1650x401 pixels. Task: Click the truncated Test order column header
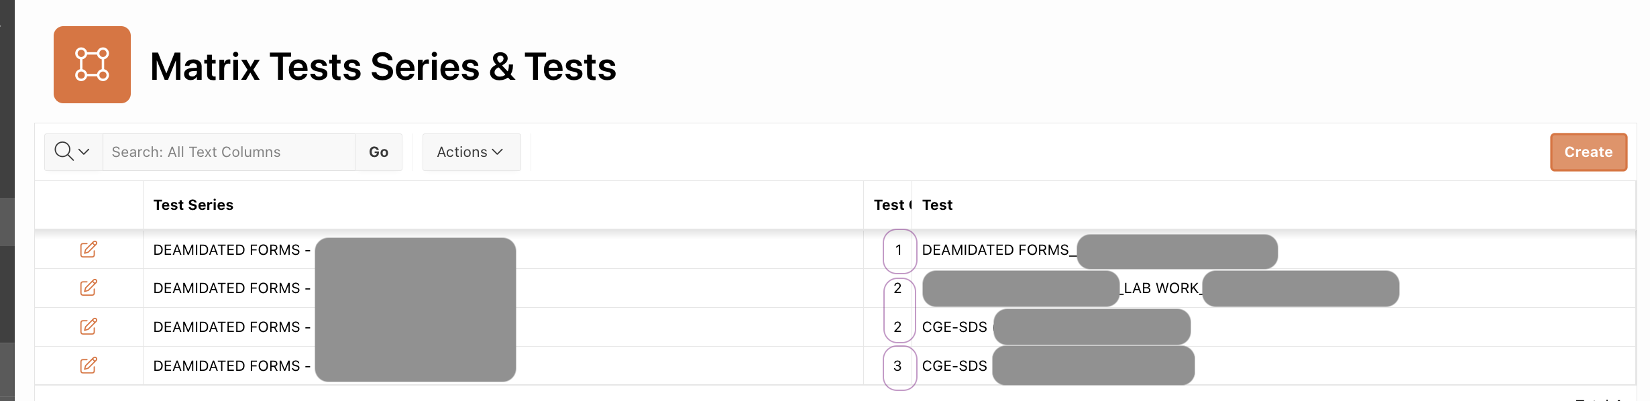[x=889, y=205]
